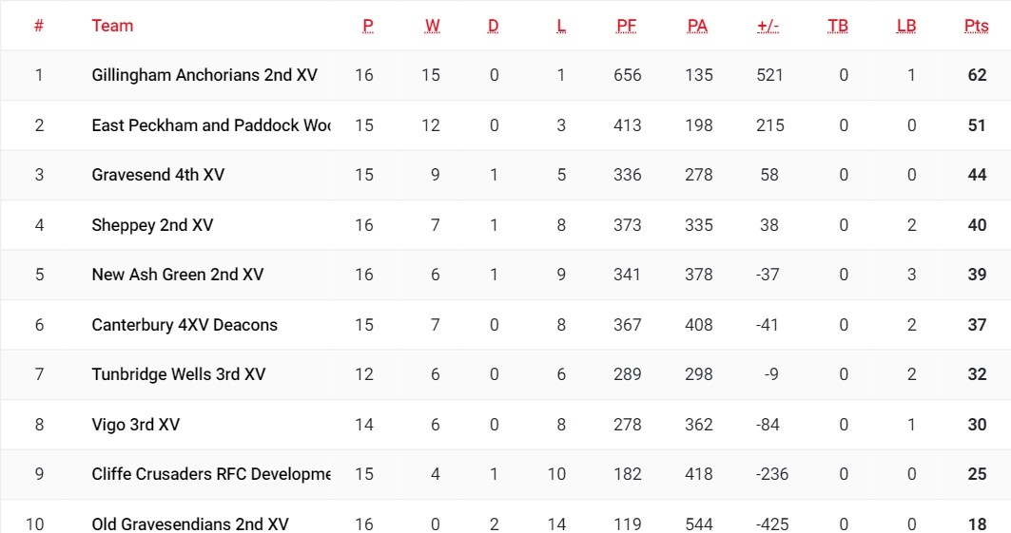Sort by the Pts column header
This screenshot has width=1011, height=533.
[x=976, y=26]
